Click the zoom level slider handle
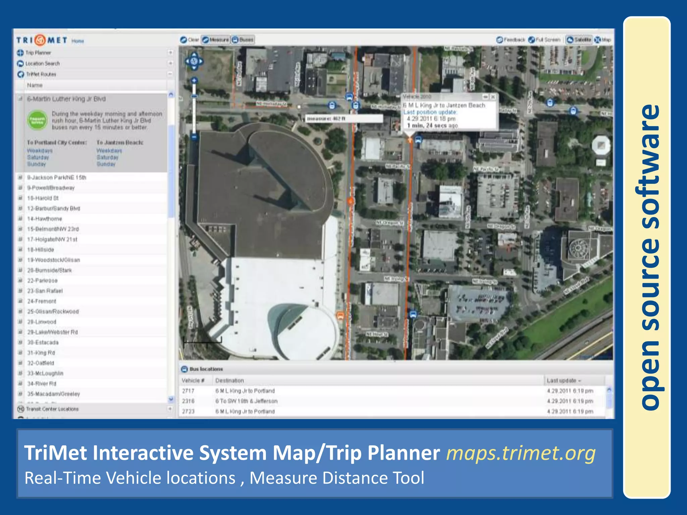The width and height of the screenshot is (687, 515). tap(194, 97)
